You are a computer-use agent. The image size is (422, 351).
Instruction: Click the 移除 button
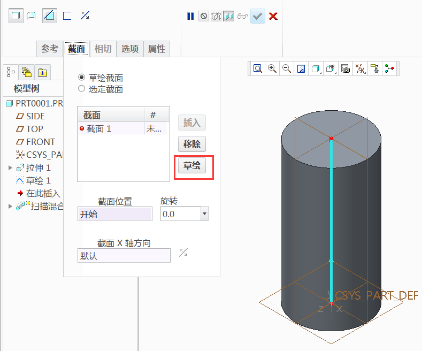click(192, 144)
